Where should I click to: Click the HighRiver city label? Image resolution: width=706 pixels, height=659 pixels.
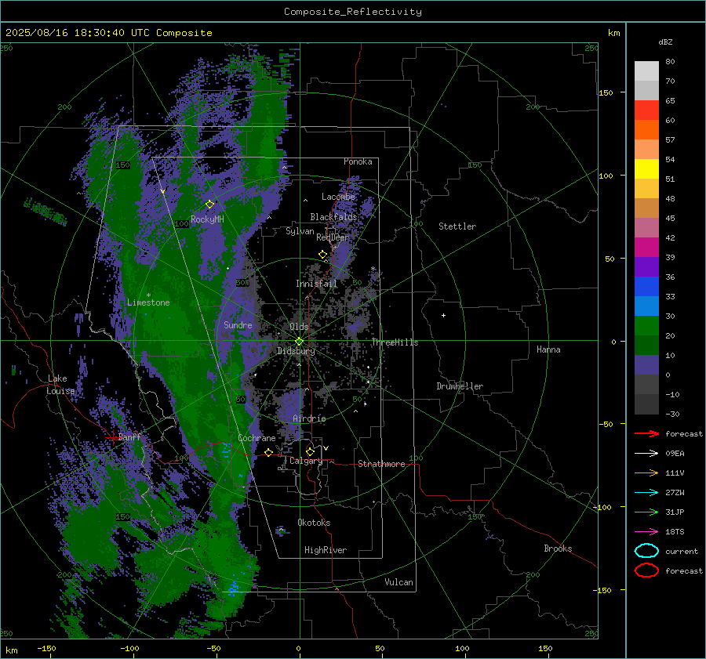[326, 550]
